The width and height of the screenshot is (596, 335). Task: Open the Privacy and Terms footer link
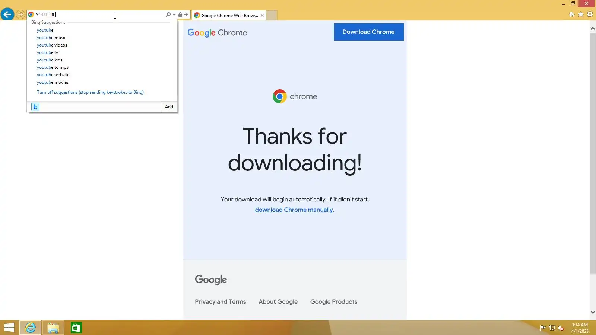tap(221, 302)
